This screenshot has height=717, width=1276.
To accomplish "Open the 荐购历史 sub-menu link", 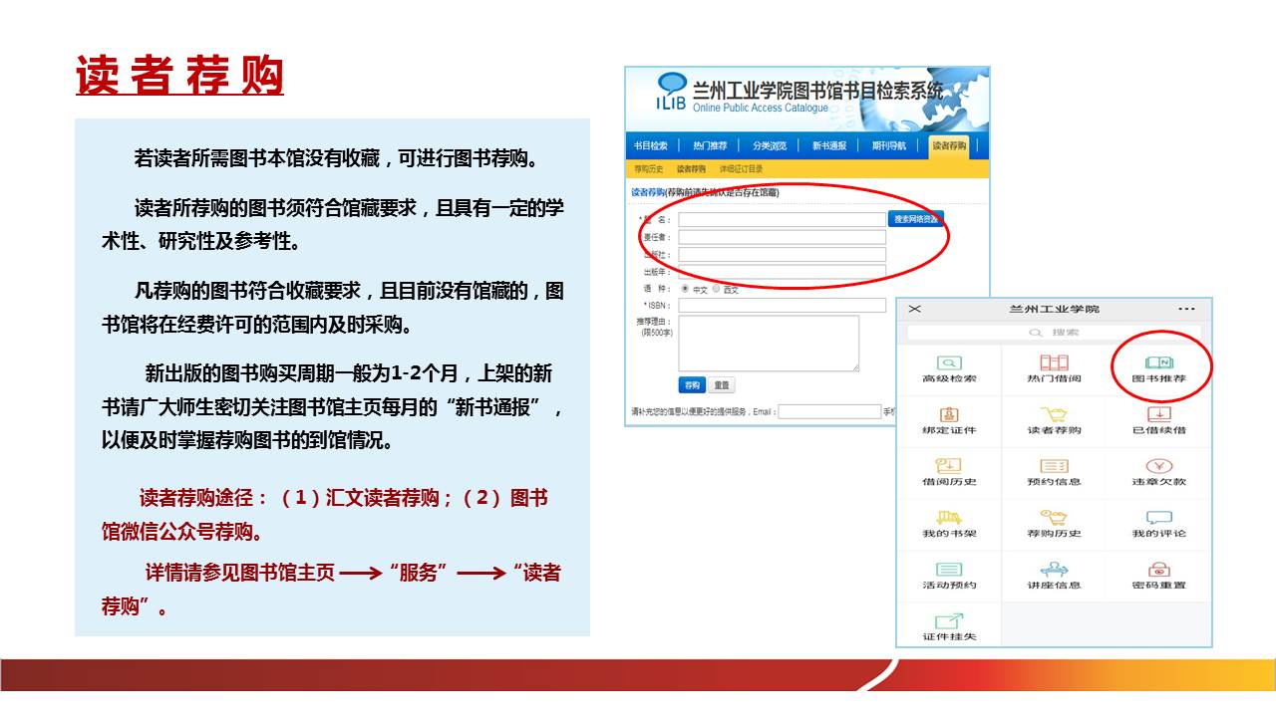I will click(648, 169).
